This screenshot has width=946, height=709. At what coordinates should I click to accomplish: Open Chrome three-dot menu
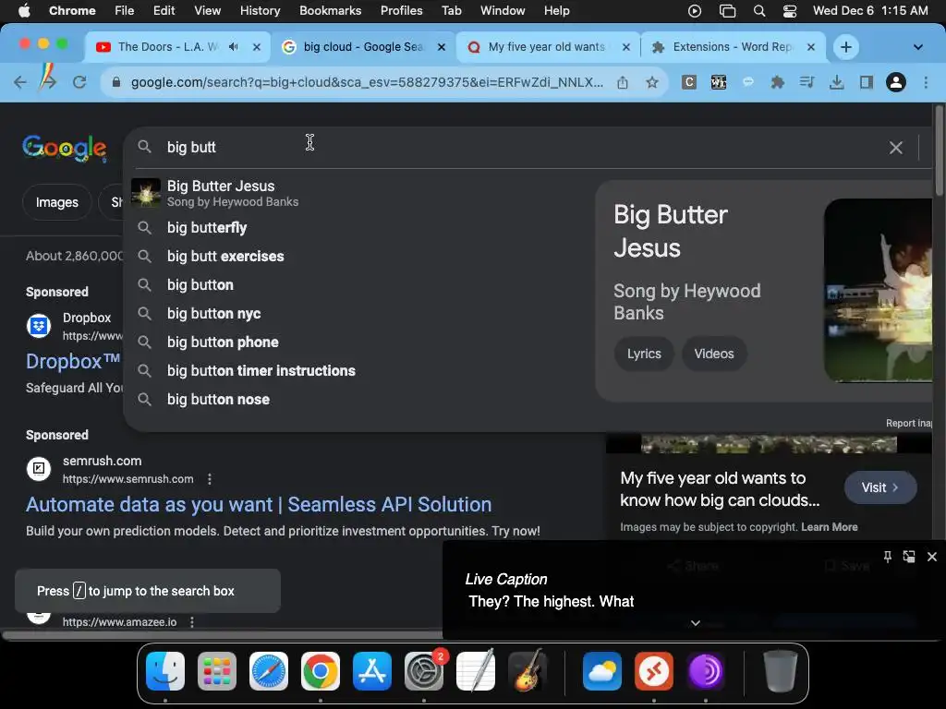click(926, 82)
